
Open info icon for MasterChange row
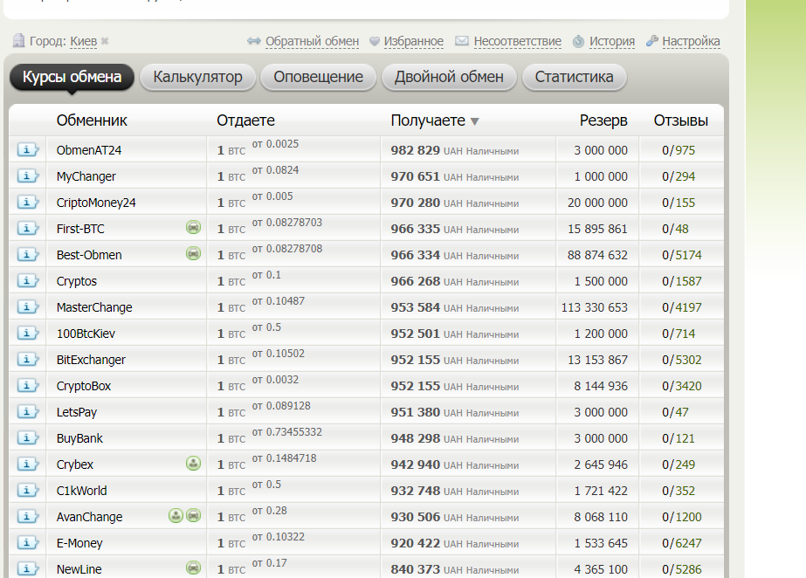pyautogui.click(x=28, y=306)
